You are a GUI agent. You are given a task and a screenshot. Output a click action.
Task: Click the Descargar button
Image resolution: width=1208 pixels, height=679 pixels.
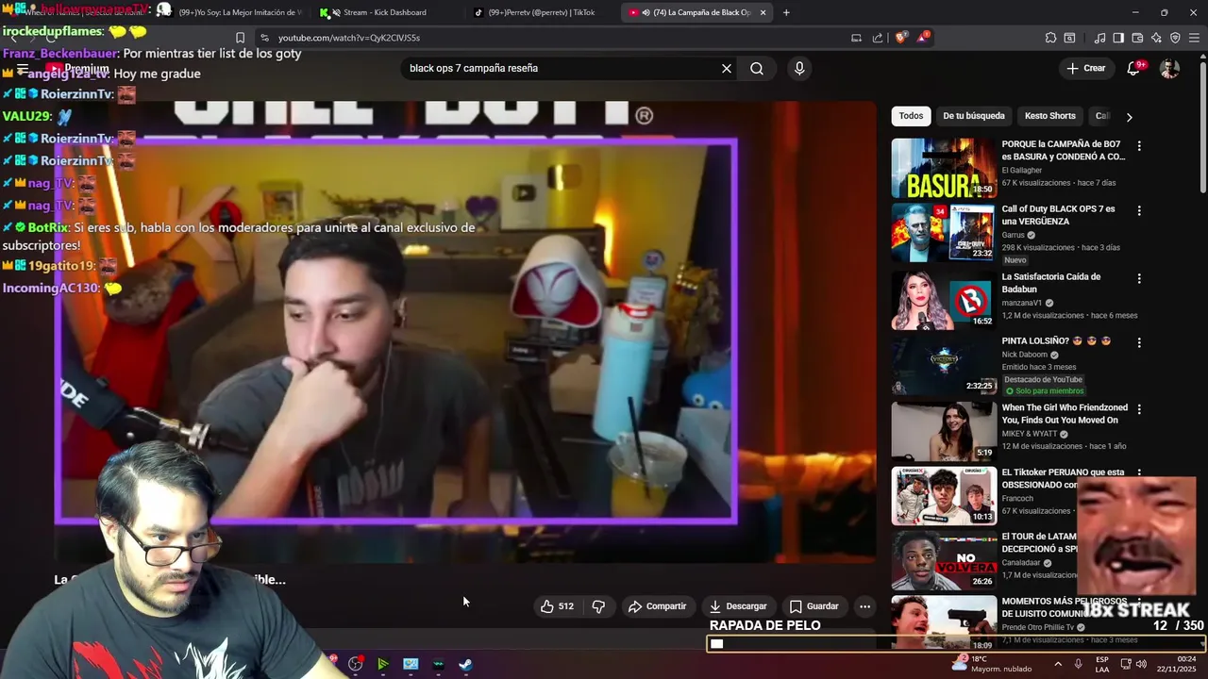click(x=738, y=606)
